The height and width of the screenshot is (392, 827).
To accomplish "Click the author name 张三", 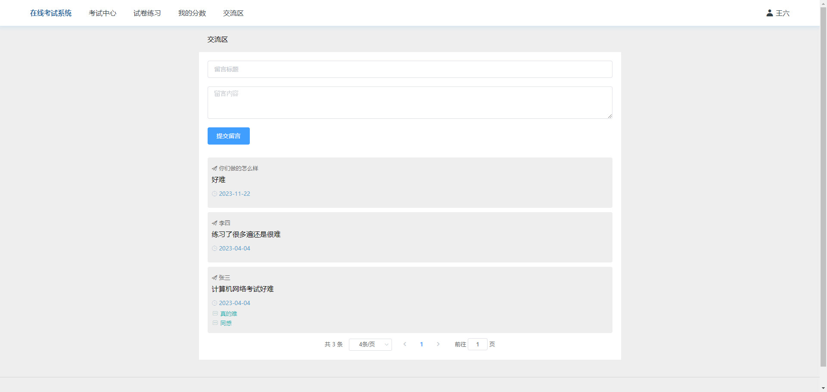I will [x=224, y=278].
